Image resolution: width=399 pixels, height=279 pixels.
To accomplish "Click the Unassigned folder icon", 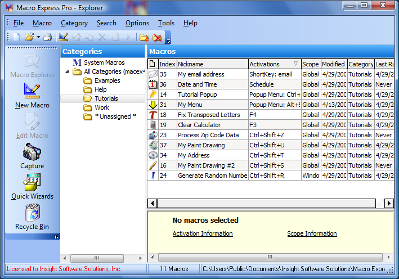I will pos(88,117).
